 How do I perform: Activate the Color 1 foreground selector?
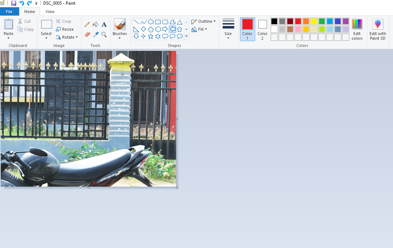click(247, 29)
